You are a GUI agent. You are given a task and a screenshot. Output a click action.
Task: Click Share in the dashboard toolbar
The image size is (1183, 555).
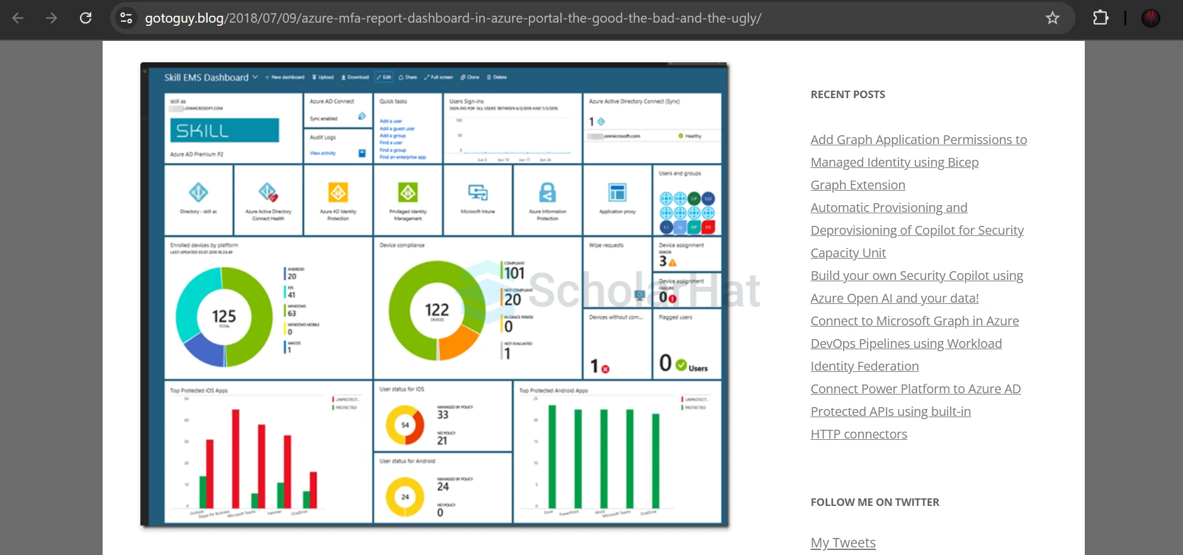coord(408,77)
